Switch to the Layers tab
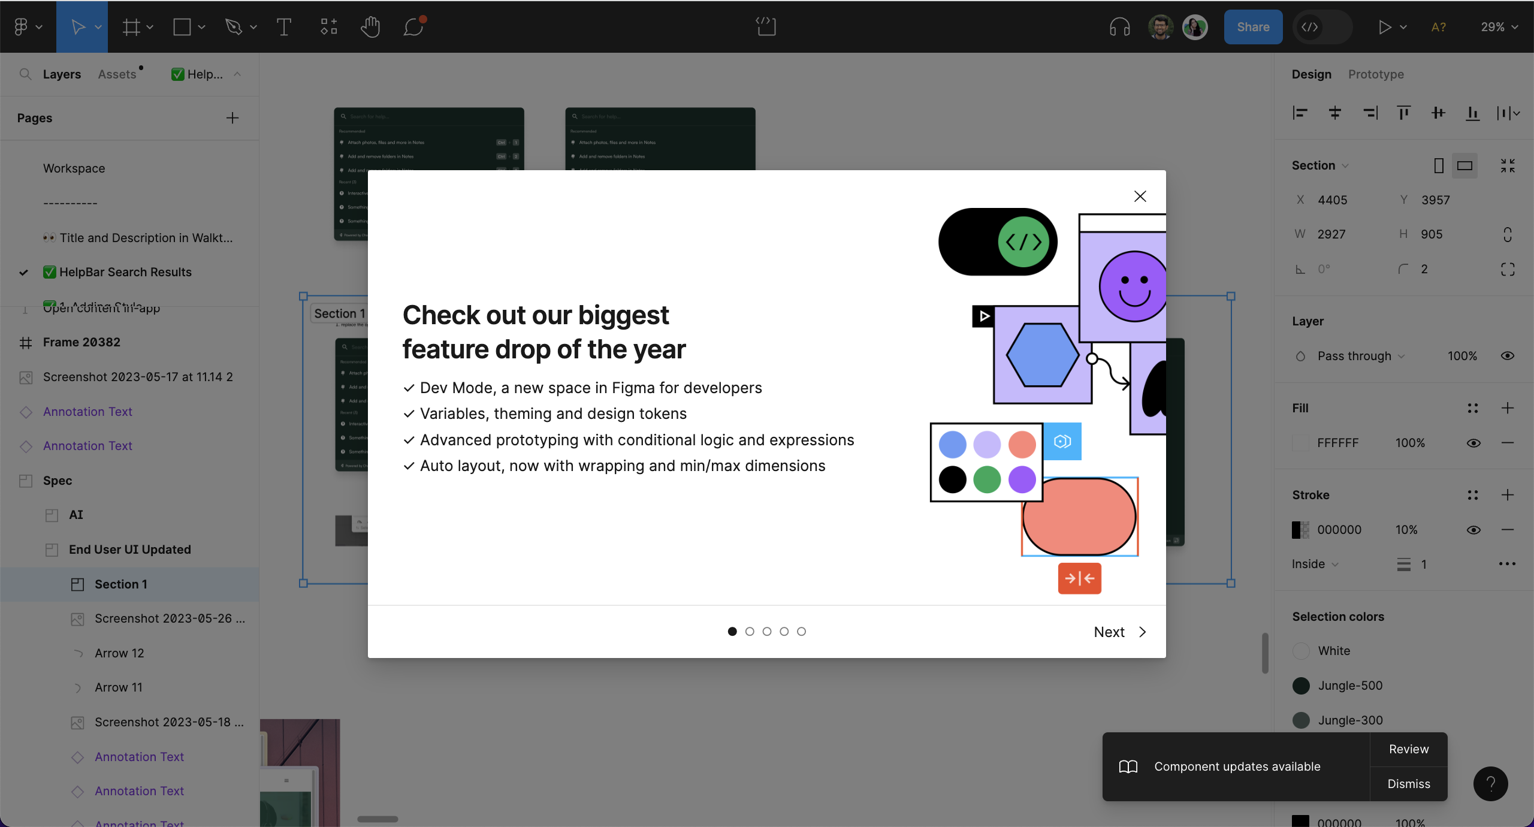 click(x=62, y=74)
